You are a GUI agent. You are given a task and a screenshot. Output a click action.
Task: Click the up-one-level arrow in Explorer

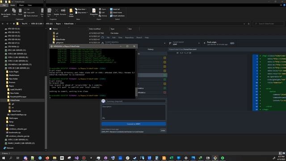pos(14,24)
